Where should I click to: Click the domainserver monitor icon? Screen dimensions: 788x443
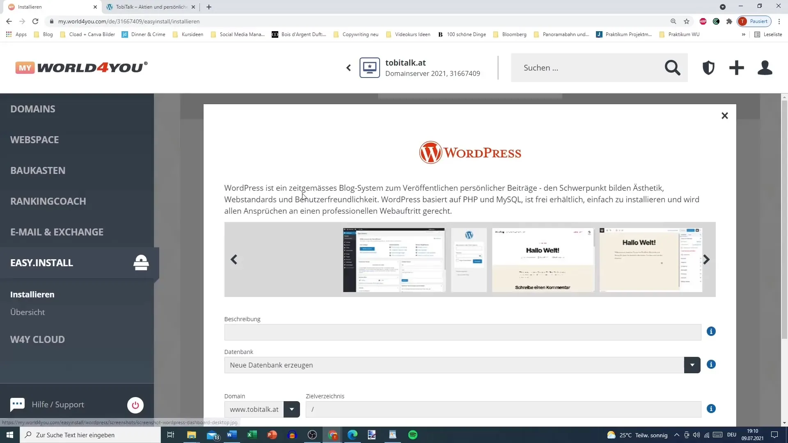click(x=370, y=68)
